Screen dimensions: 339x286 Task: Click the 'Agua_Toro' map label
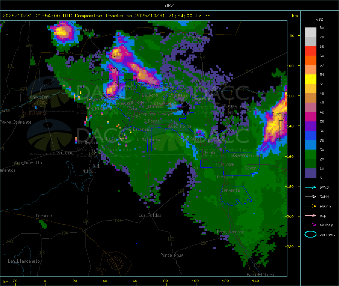coord(40,97)
